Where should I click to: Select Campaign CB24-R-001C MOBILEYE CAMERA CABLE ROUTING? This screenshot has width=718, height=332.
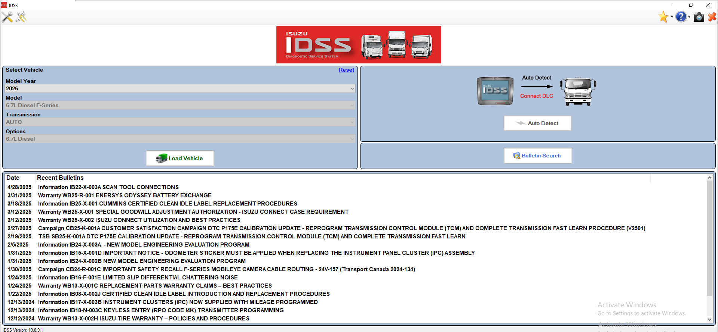coord(227,269)
